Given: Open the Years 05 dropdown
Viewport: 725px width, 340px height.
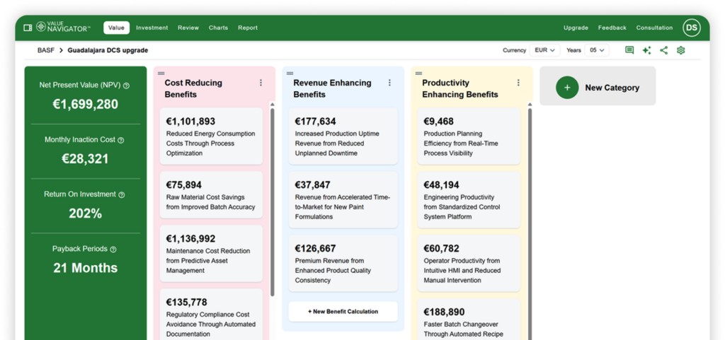Looking at the screenshot, I should click(x=597, y=50).
